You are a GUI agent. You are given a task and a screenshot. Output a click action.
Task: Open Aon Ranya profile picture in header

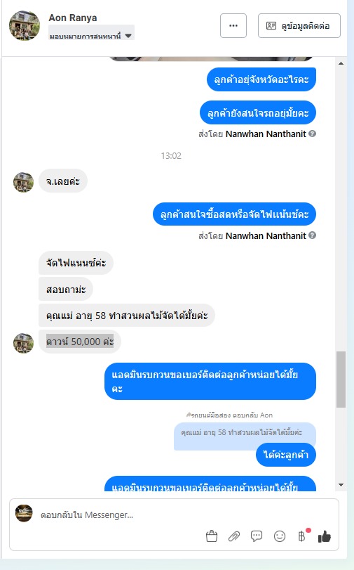pos(25,25)
